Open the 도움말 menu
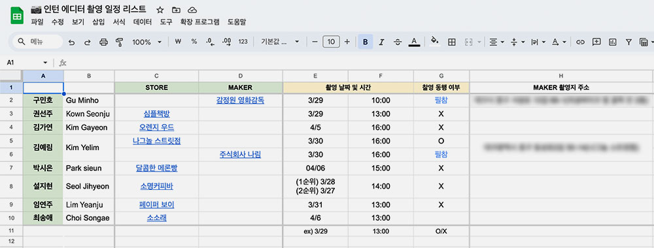Viewport: 654px width, 248px height. (237, 22)
